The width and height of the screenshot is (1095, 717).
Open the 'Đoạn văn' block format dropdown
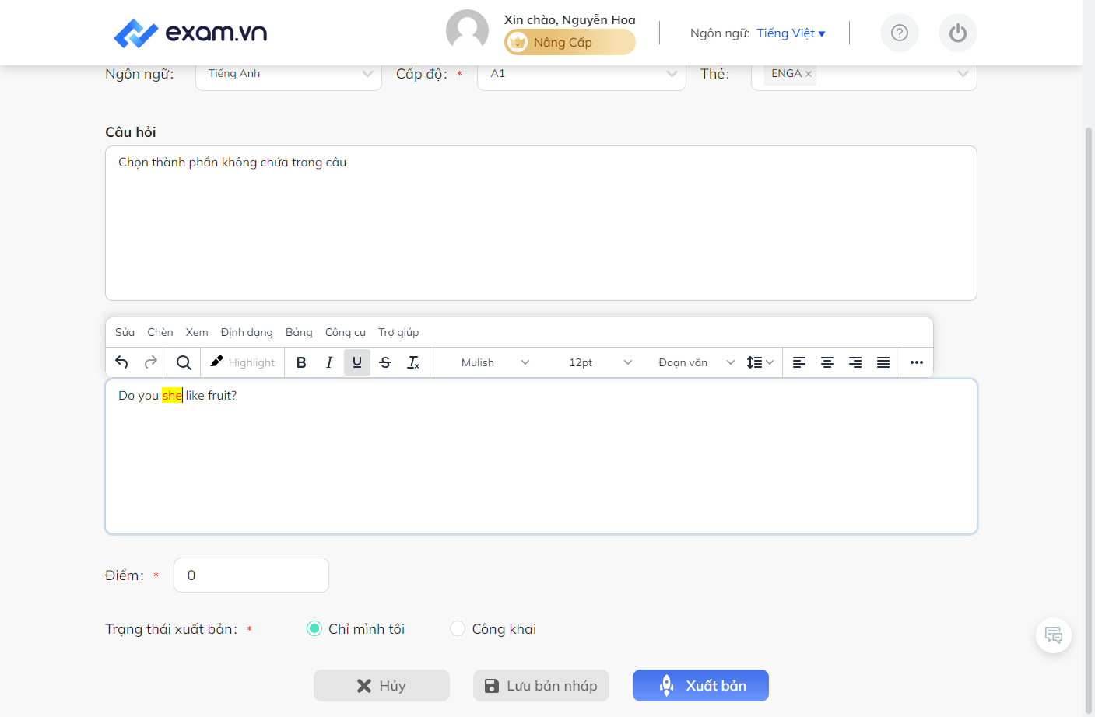[x=696, y=362]
